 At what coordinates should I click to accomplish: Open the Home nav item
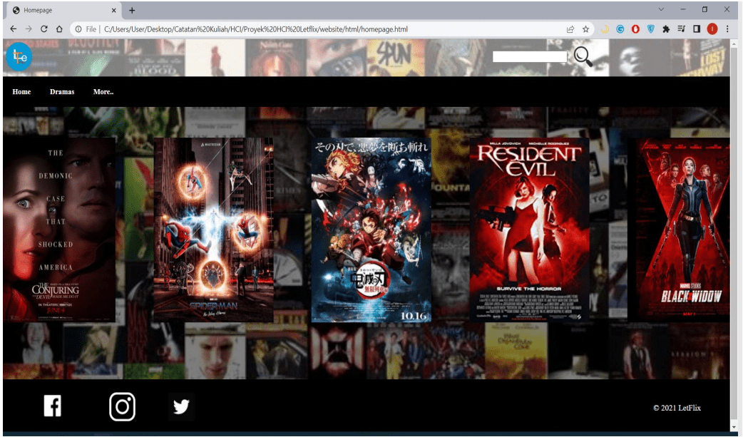[21, 92]
